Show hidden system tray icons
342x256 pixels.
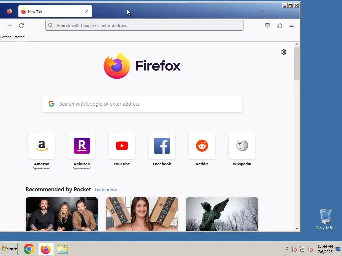coord(287,249)
